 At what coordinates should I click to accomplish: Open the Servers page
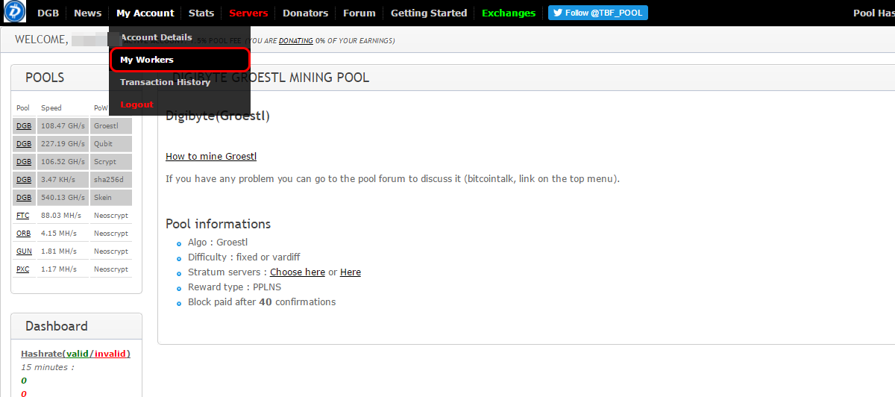(x=248, y=13)
